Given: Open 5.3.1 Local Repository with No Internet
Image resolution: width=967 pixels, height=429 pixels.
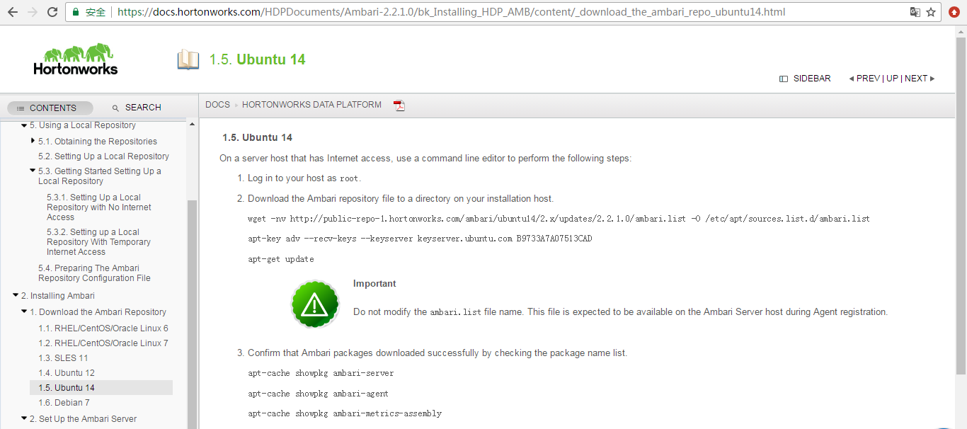Looking at the screenshot, I should pos(99,207).
